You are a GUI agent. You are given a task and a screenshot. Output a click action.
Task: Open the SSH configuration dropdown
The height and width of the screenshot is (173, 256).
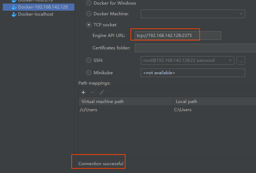[188, 60]
